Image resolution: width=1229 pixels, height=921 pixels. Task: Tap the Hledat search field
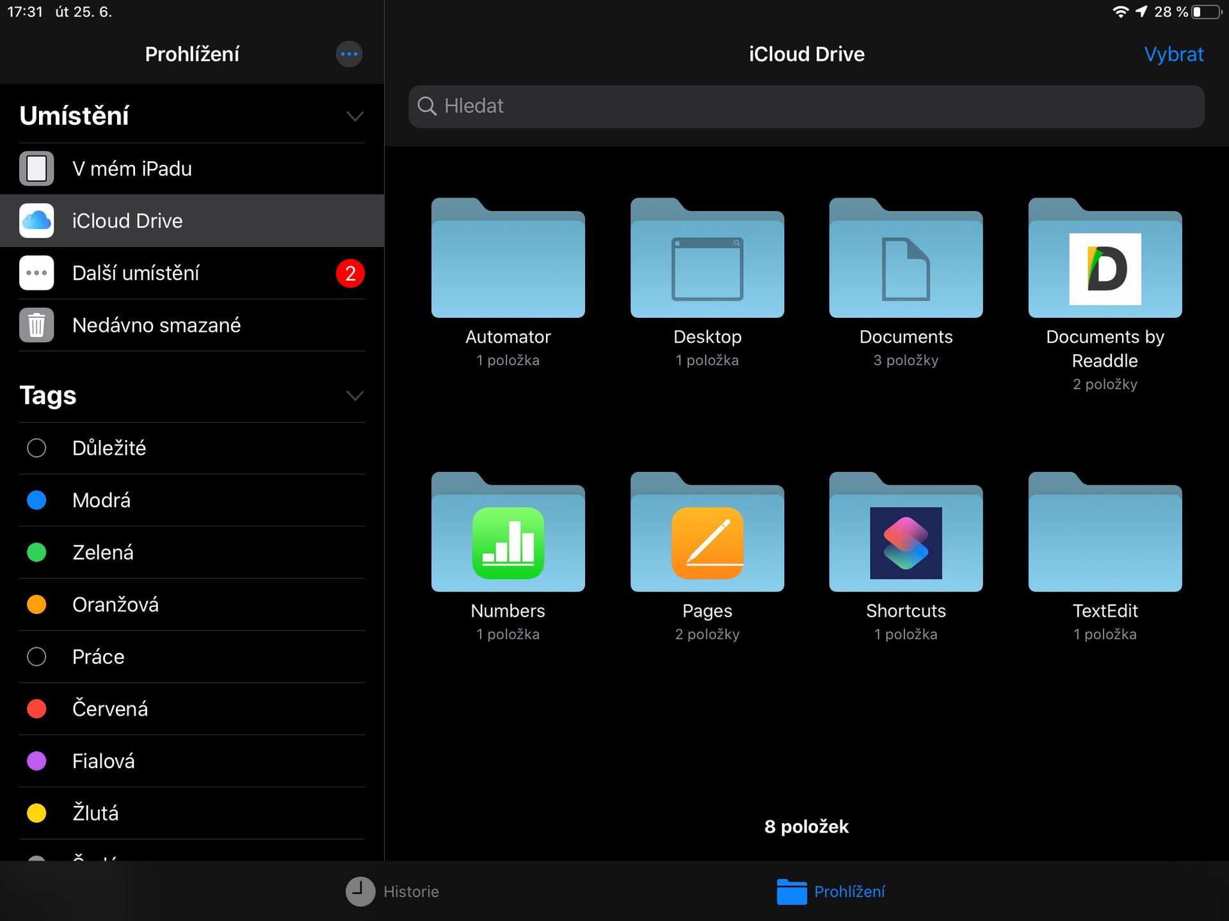point(806,106)
